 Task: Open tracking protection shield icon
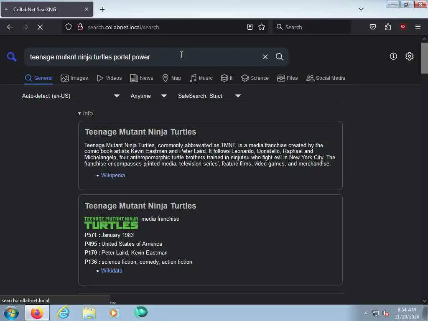[69, 27]
